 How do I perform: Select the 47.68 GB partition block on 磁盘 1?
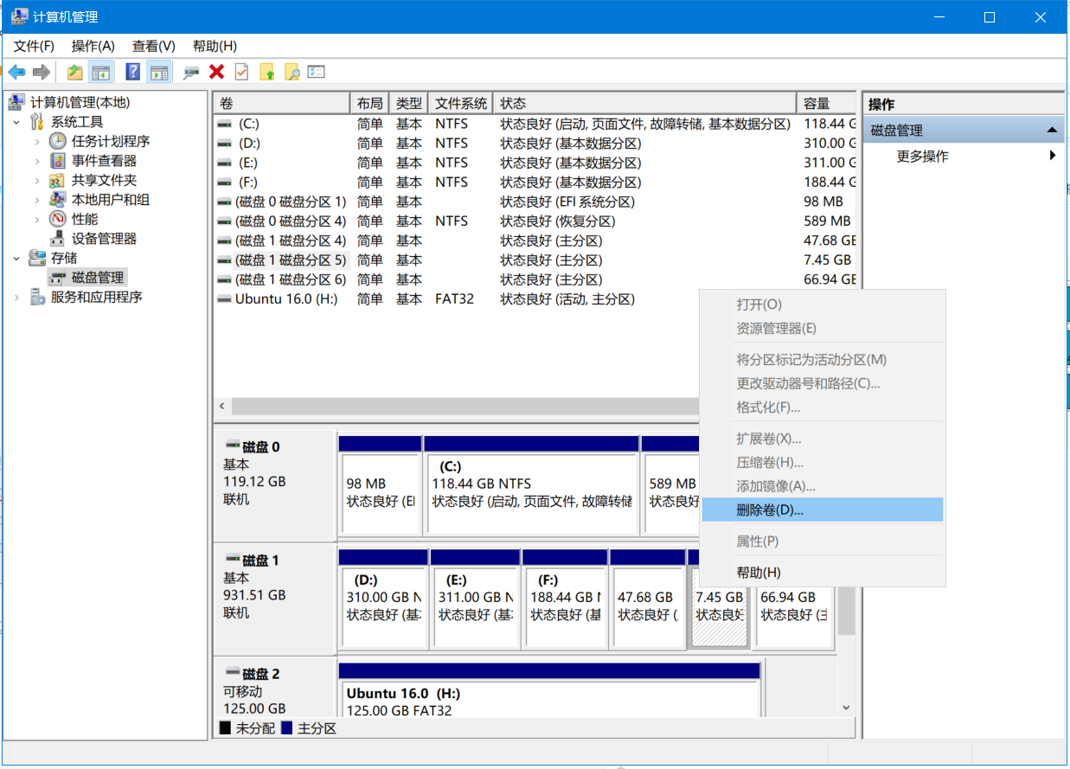click(646, 598)
